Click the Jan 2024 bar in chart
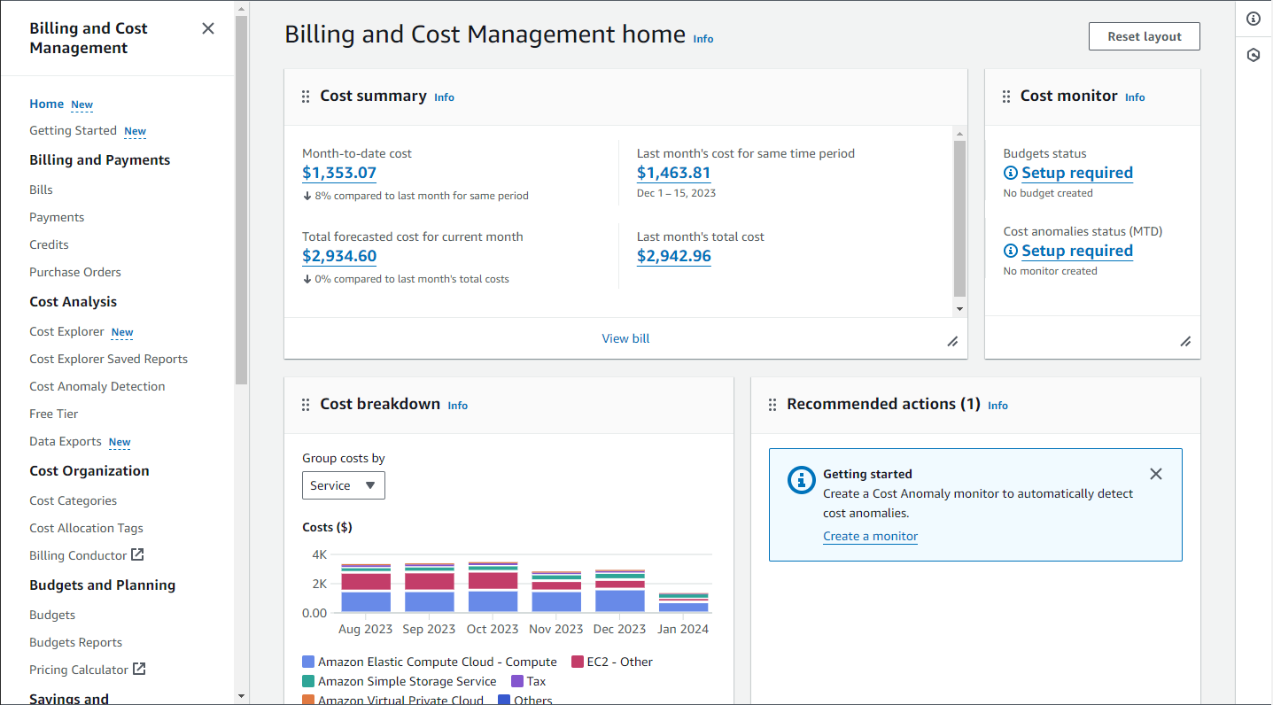Viewport: 1273px width, 705px height. click(684, 603)
